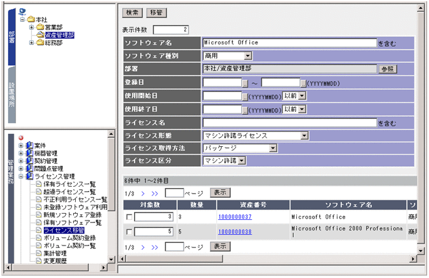Click the 参照 button beside 部署
The width and height of the screenshot is (429, 278).
pyautogui.click(x=388, y=69)
